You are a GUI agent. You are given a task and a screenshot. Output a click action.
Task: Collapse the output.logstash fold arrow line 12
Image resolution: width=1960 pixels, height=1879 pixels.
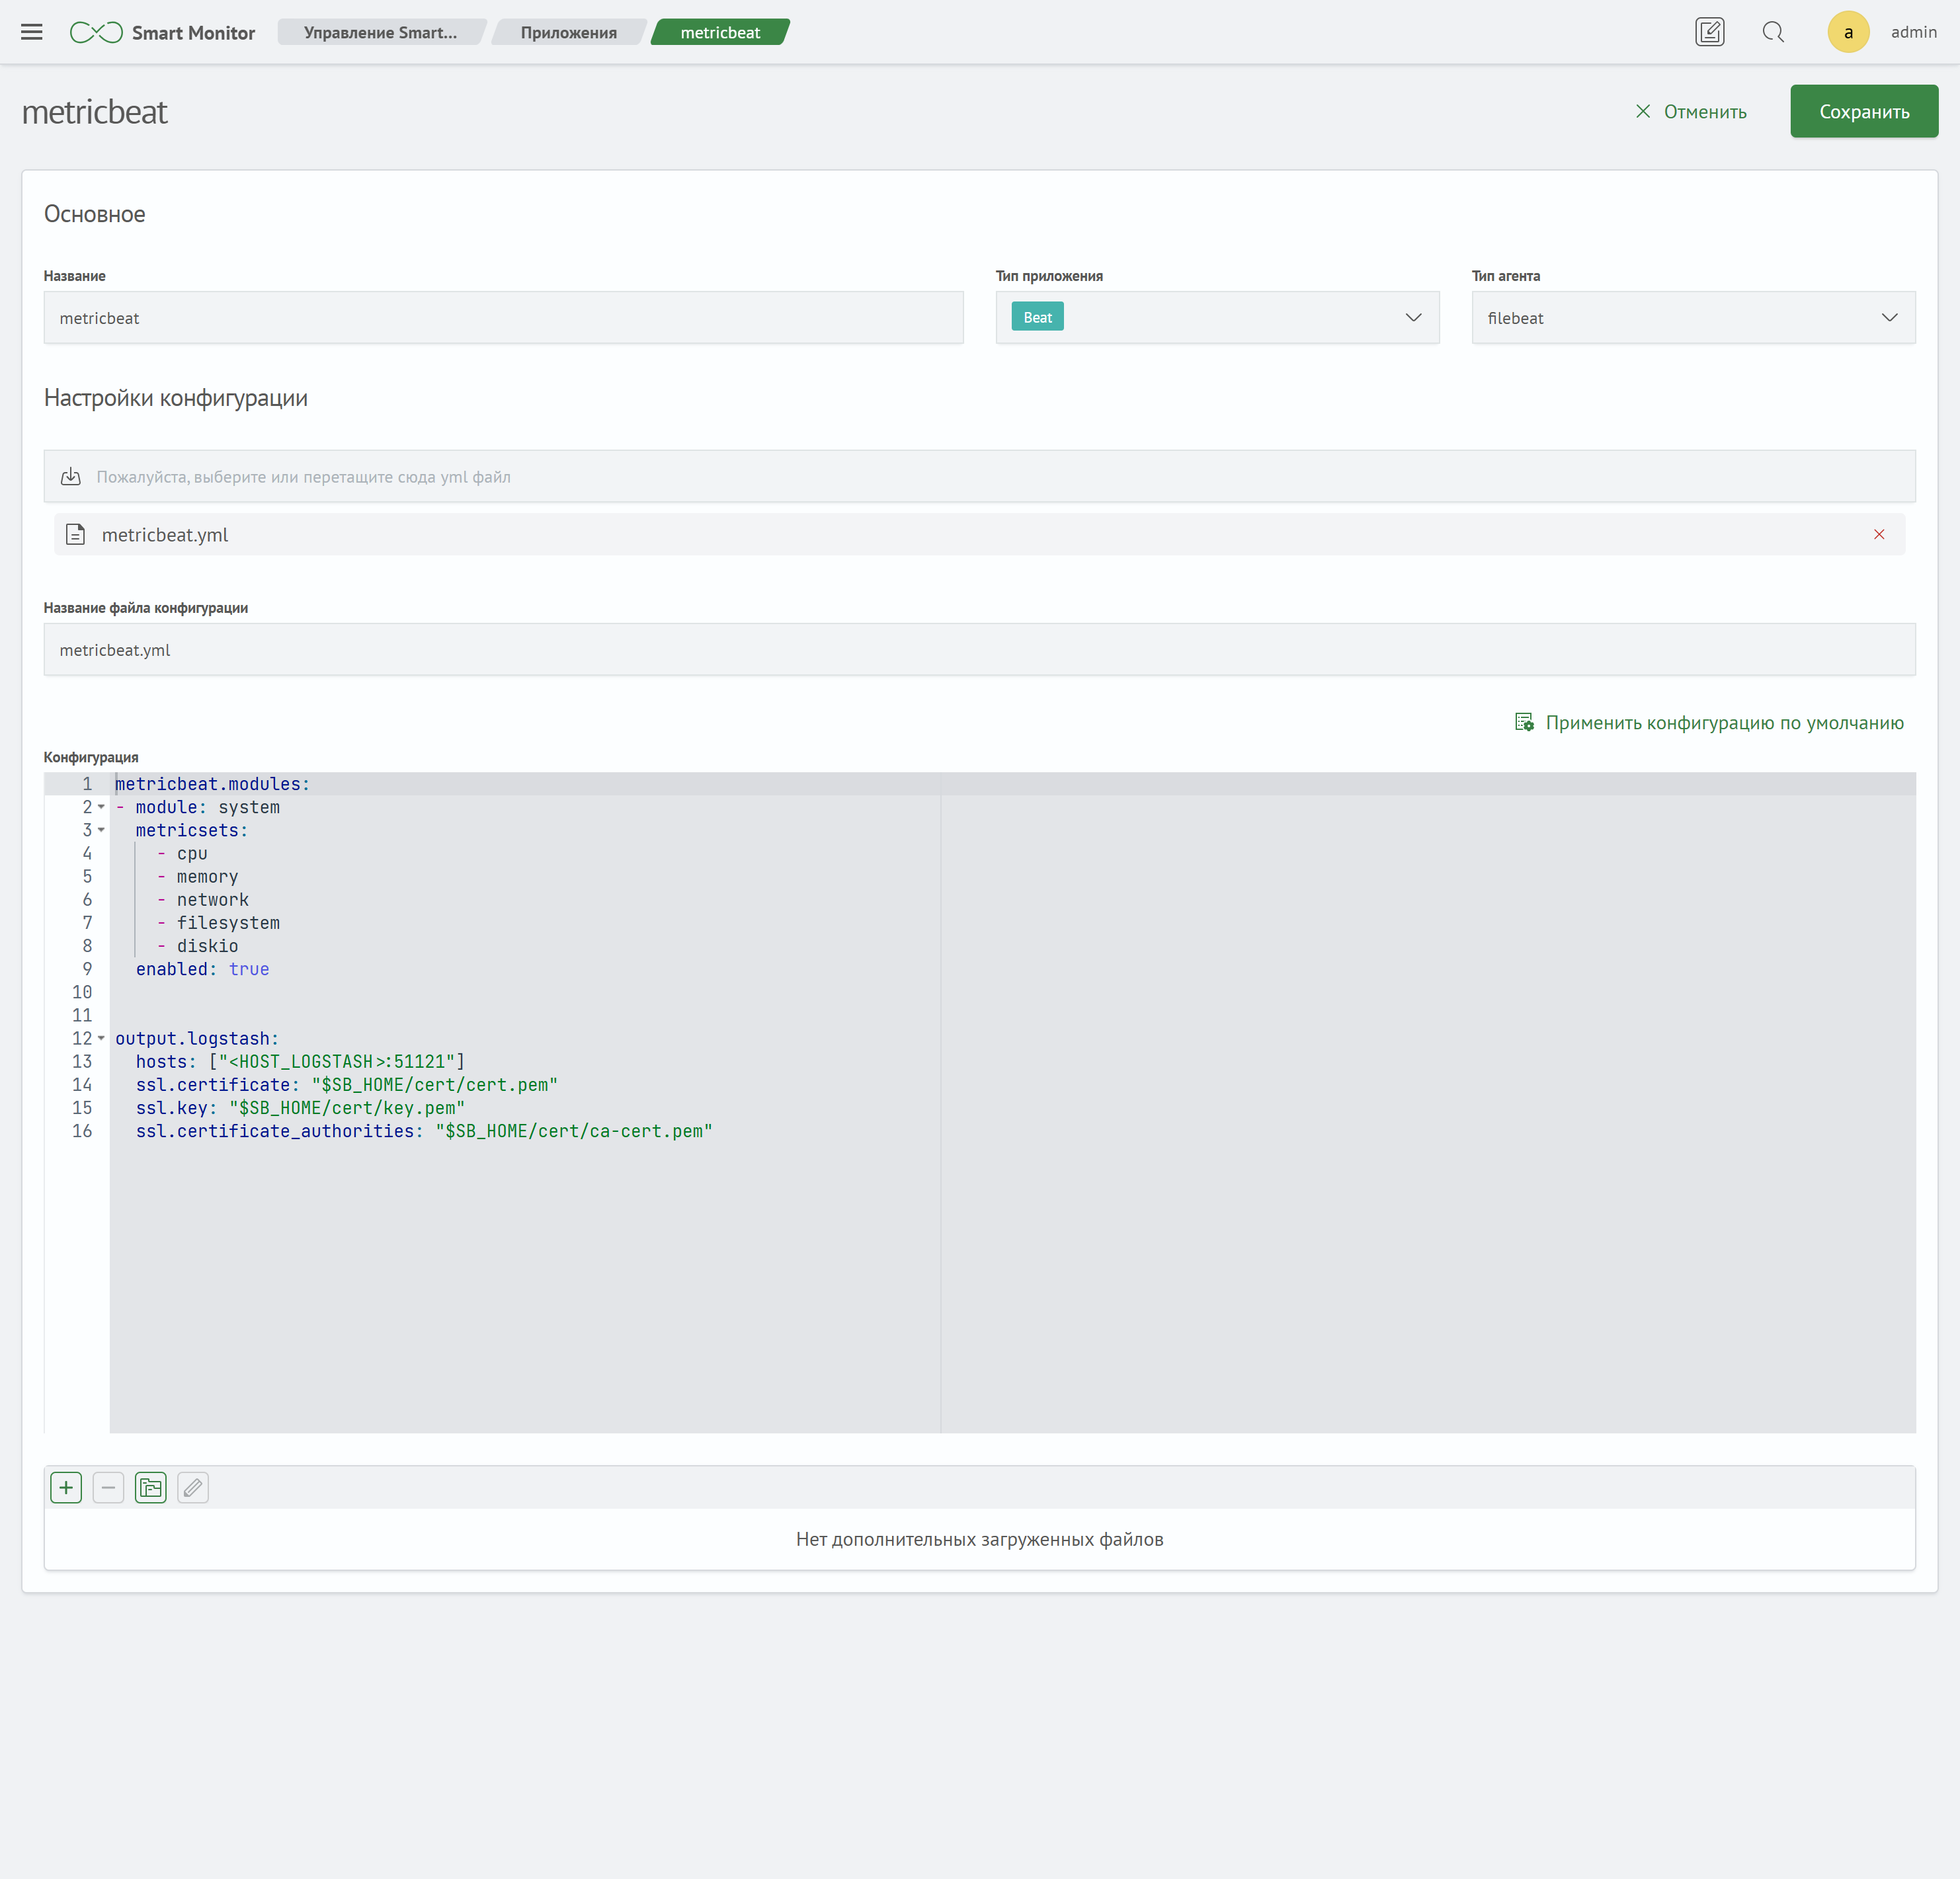pos(101,1038)
